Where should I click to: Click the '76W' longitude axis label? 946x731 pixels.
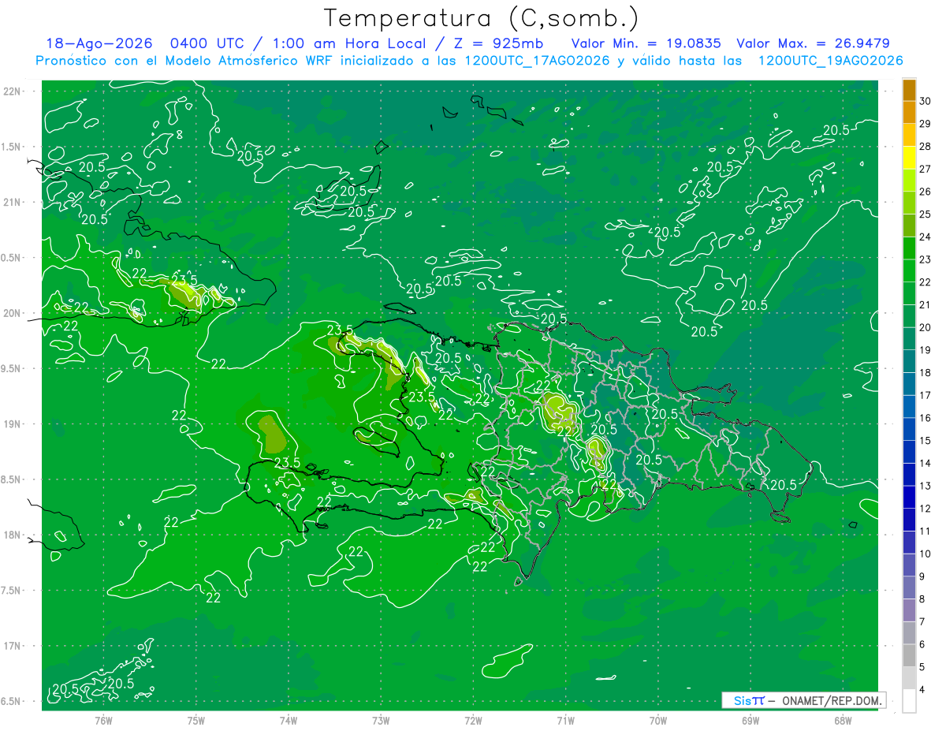coord(103,720)
